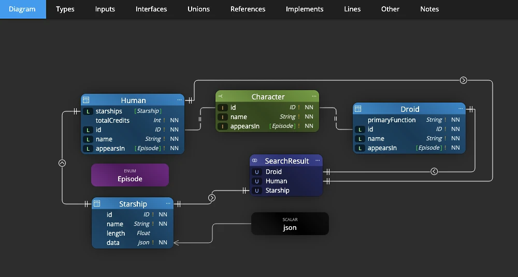This screenshot has height=277, width=518.
Task: Click the table icon on Starship node
Action: tap(97, 203)
